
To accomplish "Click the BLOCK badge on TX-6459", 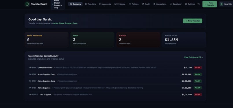I will [198, 68].
